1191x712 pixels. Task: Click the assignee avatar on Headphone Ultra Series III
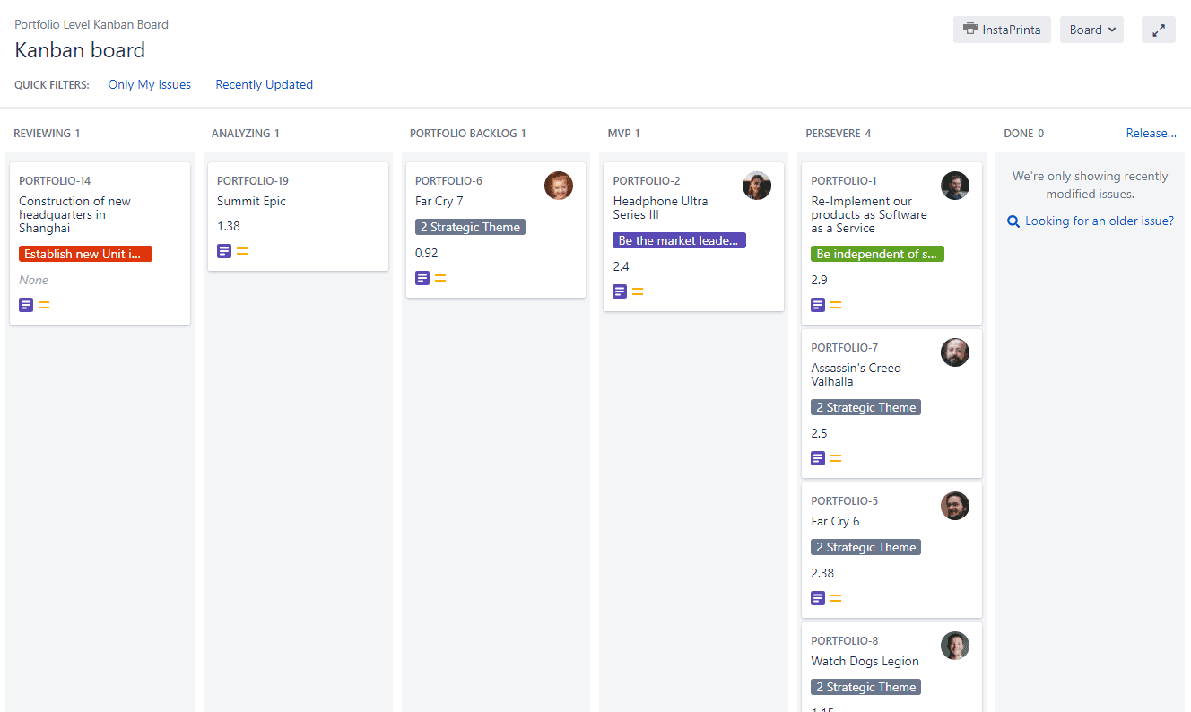point(756,186)
